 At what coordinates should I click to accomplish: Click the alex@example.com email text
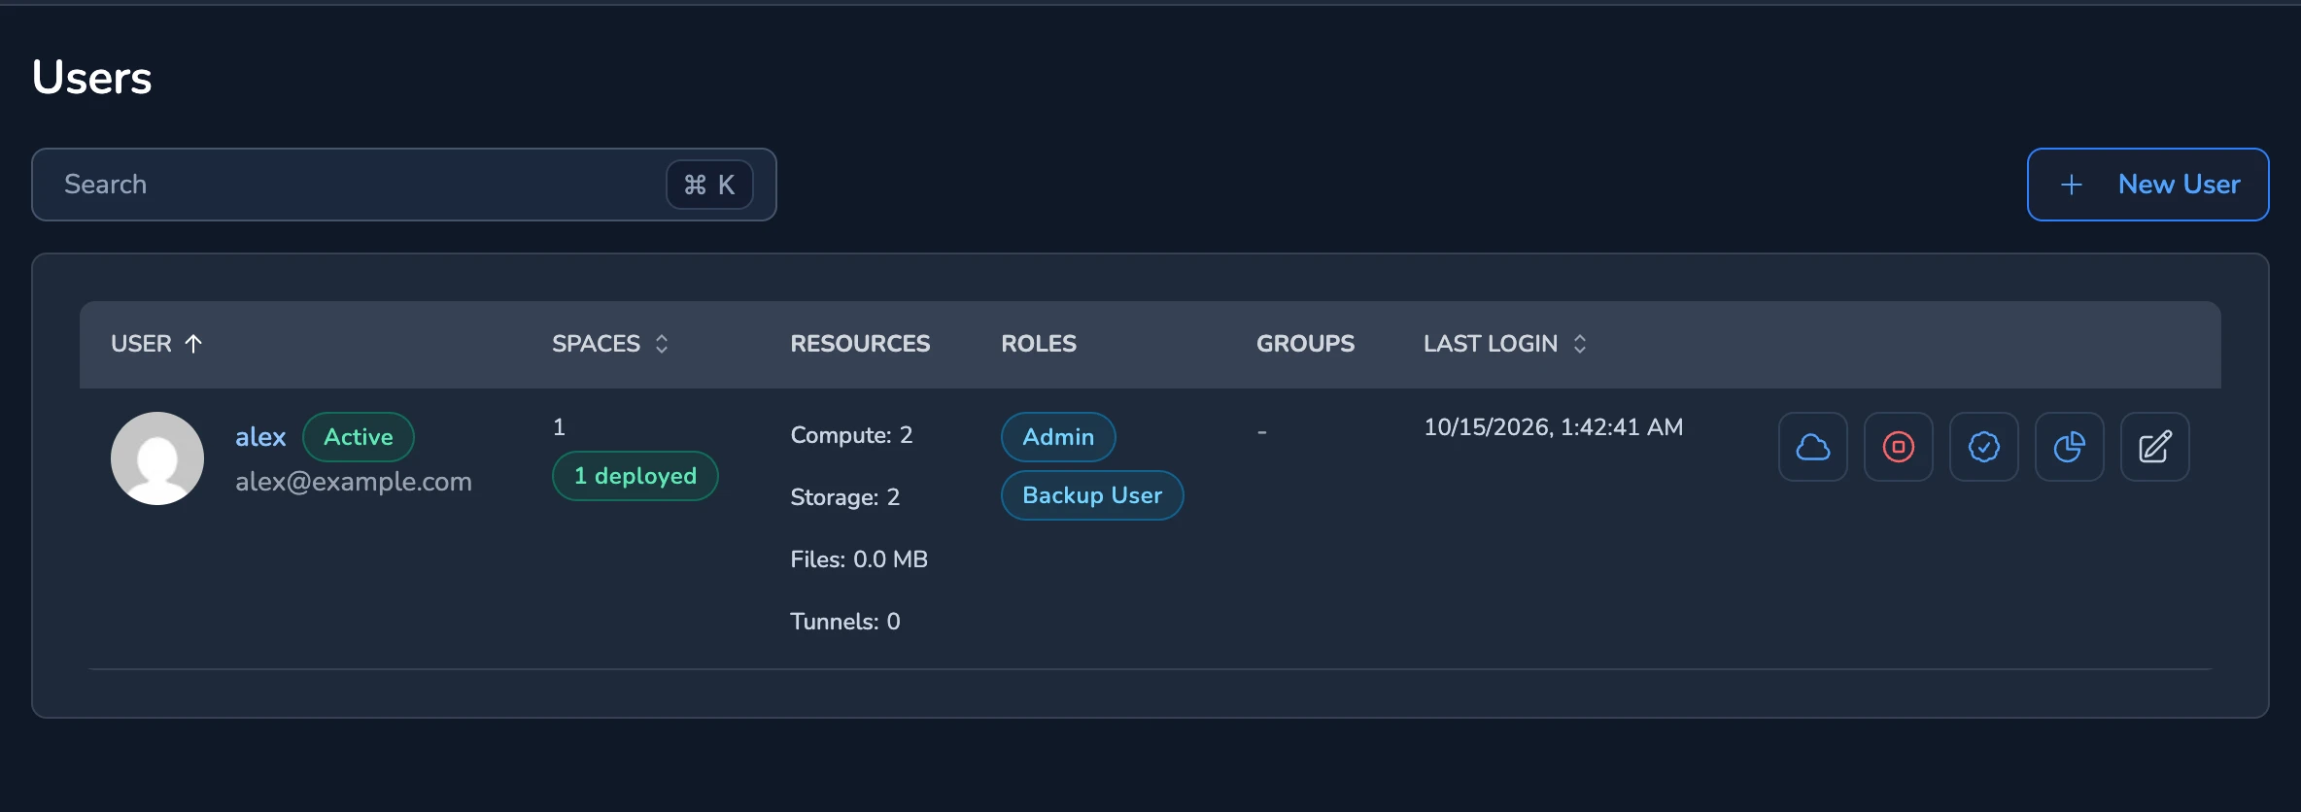(x=354, y=482)
